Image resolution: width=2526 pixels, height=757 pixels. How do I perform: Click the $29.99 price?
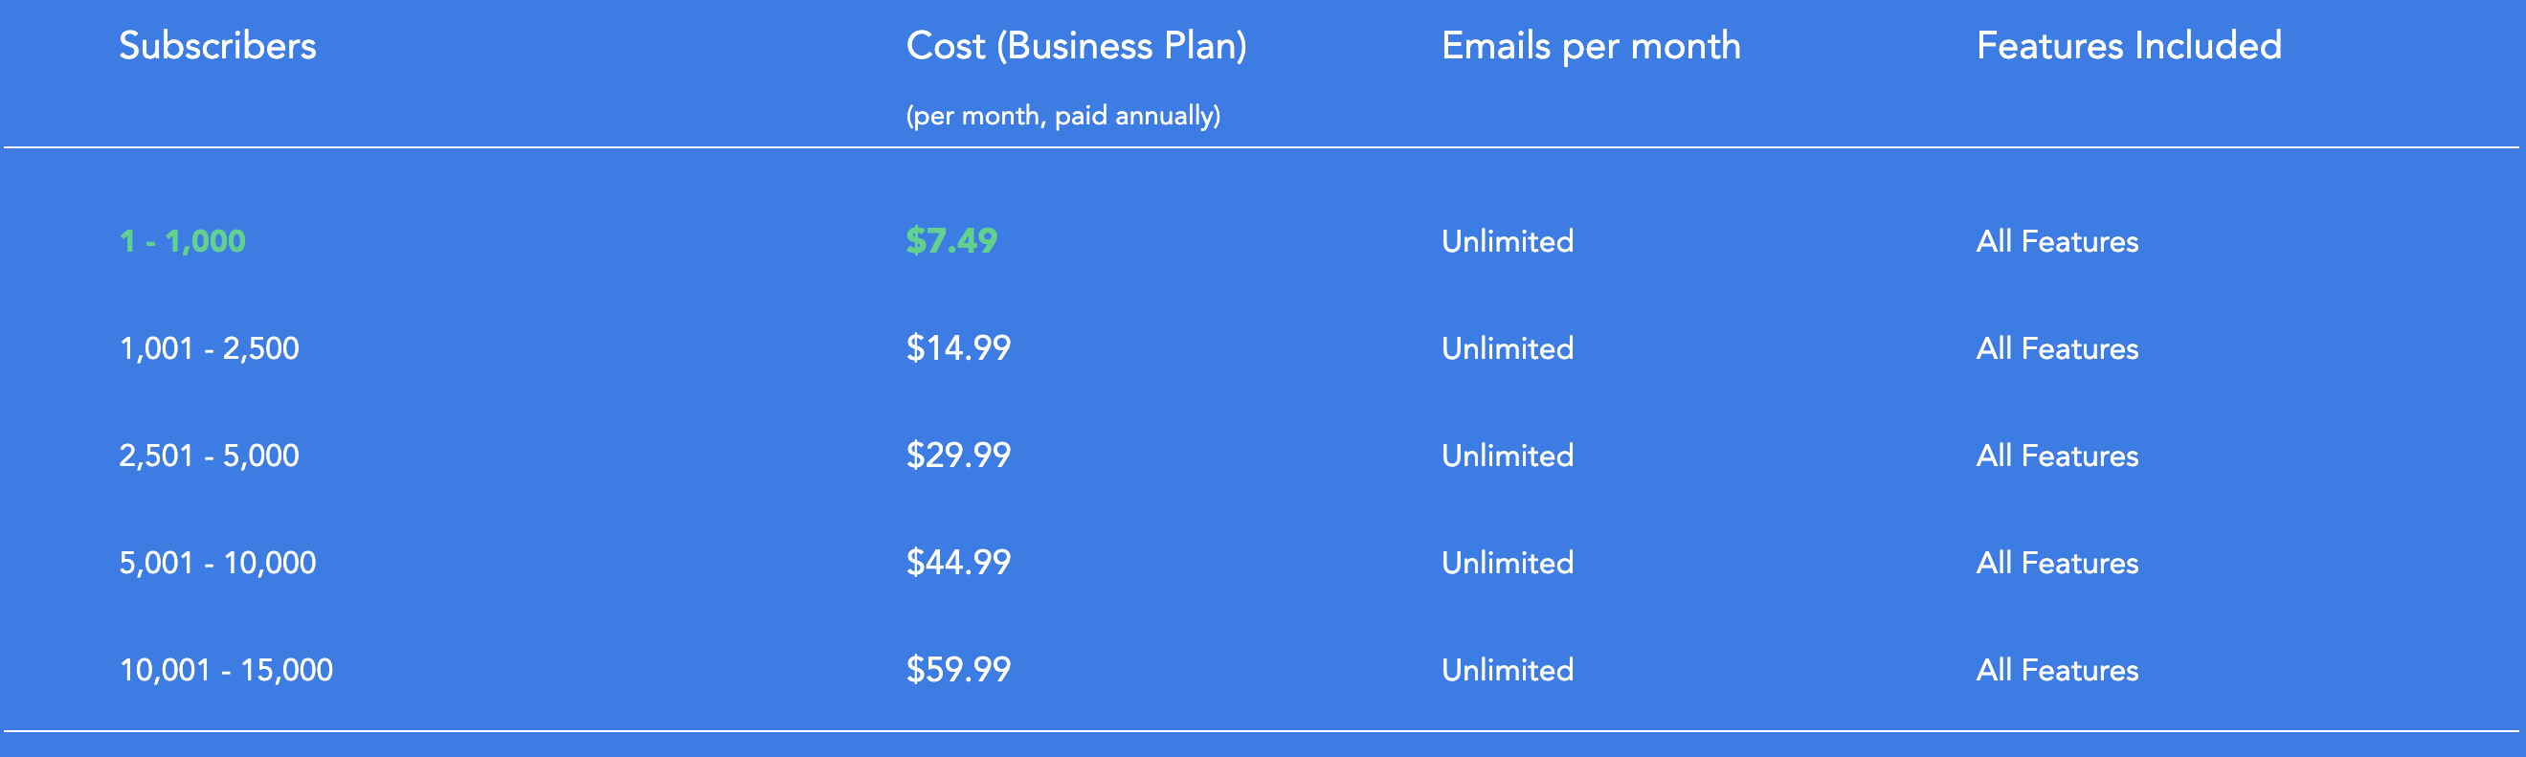point(958,454)
